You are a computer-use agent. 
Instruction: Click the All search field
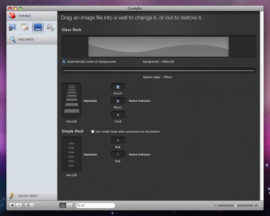[97, 206]
